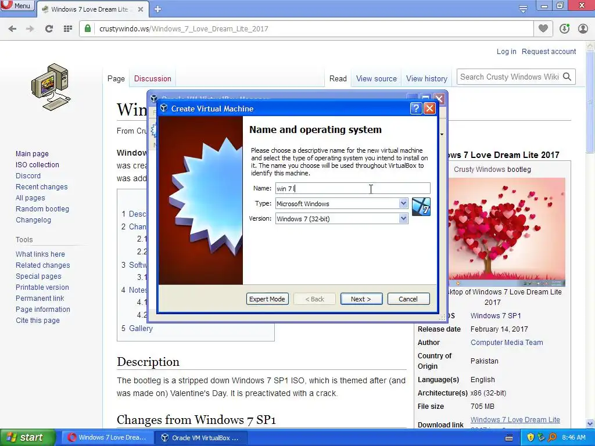This screenshot has width=595, height=446.
Task: Open the All pages link
Action: click(x=30, y=197)
